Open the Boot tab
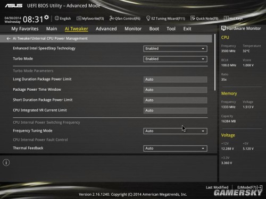The height and width of the screenshot is (199, 266). 154,29
